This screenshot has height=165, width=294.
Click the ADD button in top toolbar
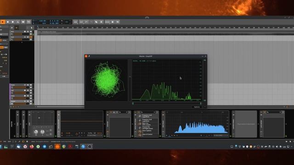[x=75, y=22]
